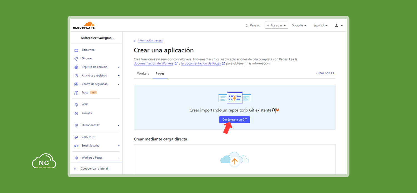Open la documentación de Pages link
Image resolution: width=417 pixels, height=193 pixels.
click(201, 64)
